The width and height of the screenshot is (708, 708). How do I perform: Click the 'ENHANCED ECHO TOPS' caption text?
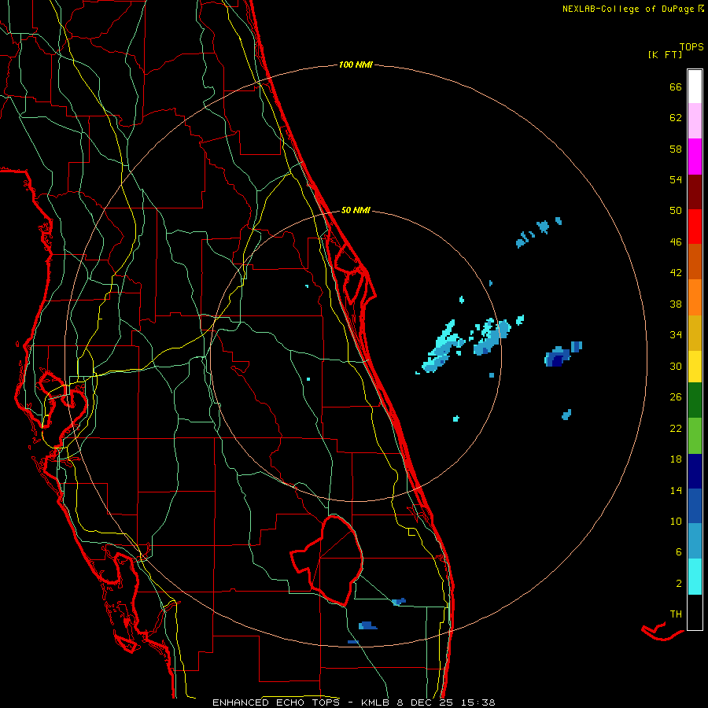[276, 702]
